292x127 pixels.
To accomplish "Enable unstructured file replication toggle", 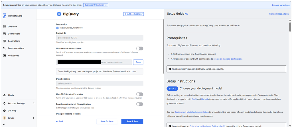I will coord(140,104).
